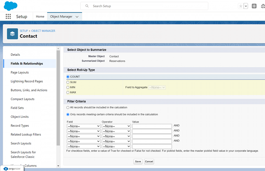Cancel the roll-up summary setup
The width and height of the screenshot is (265, 171).
tap(149, 161)
